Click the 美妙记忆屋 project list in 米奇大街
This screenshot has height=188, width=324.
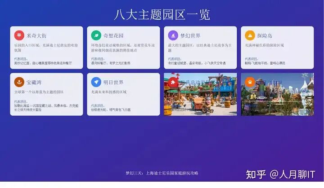(43, 63)
